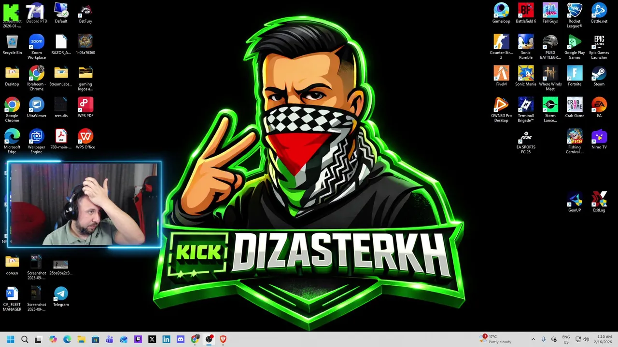Screen dimensions: 618x347
Task: Open the Sonic Rumble shortcut
Action: tap(526, 47)
